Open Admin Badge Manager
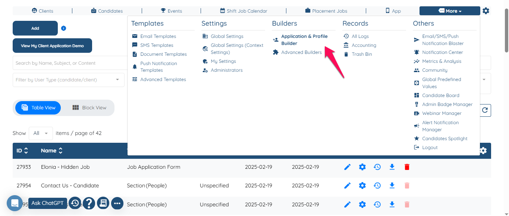 tap(447, 104)
